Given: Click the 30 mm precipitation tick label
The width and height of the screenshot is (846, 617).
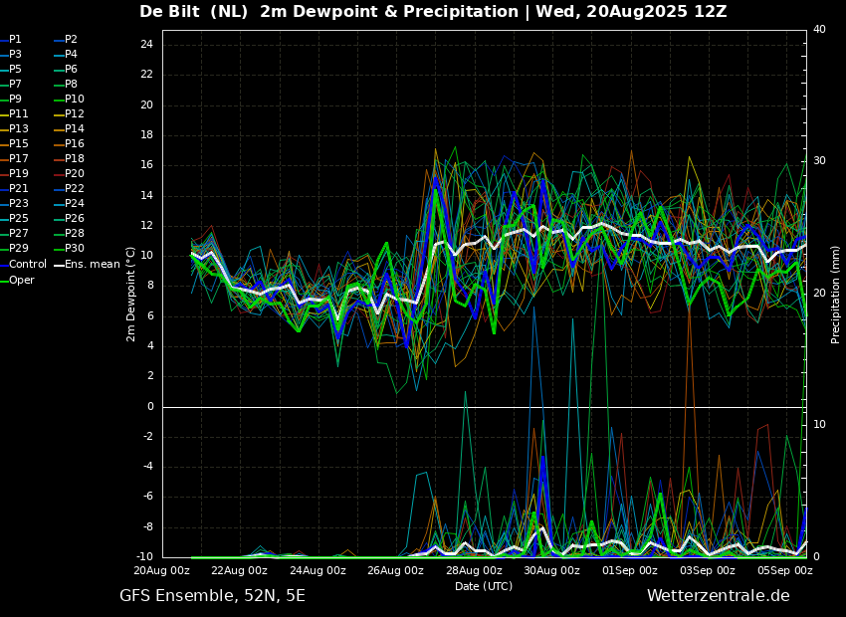Looking at the screenshot, I should coord(819,160).
